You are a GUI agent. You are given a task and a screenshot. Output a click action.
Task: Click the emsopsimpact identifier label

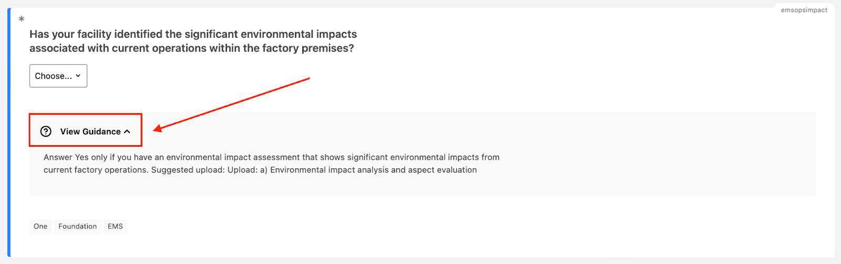(x=804, y=10)
